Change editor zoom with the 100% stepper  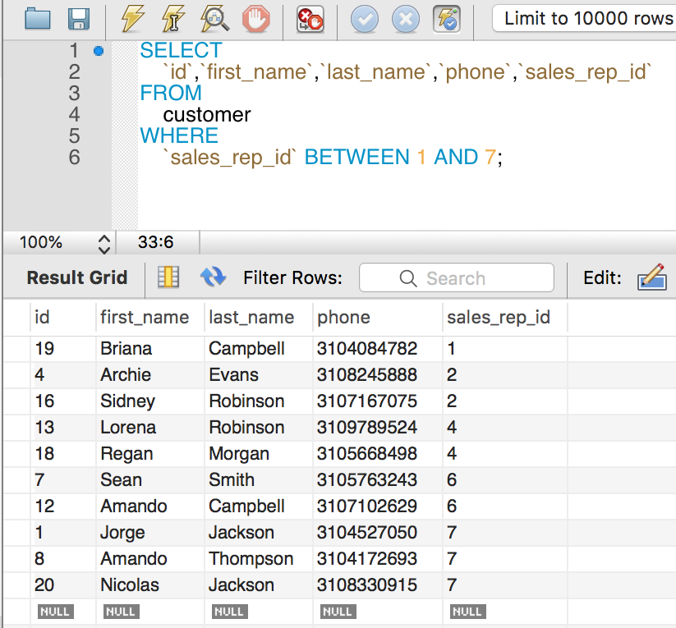(x=103, y=244)
